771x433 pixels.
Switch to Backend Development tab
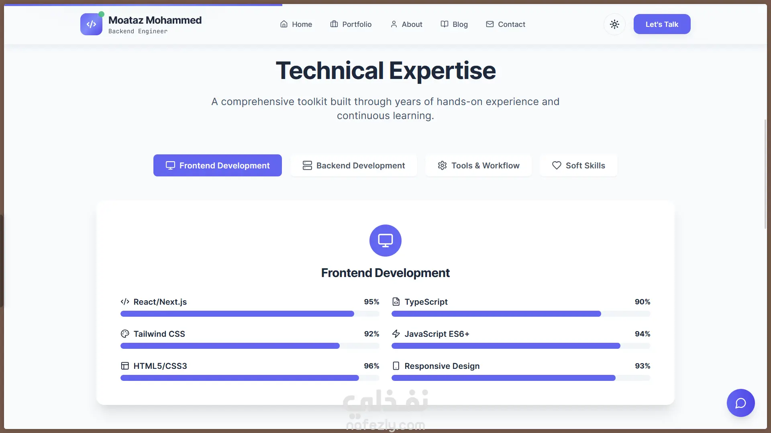353,166
